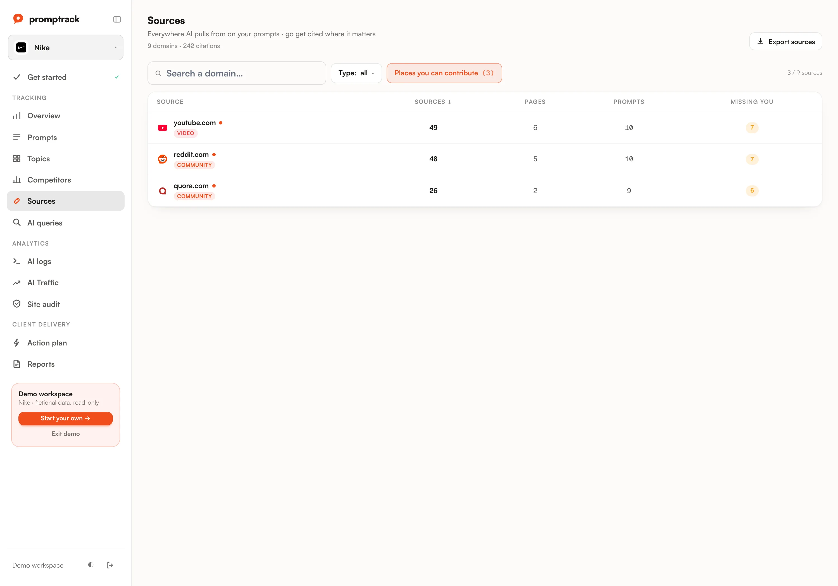Screen dimensions: 838x586
Task: Click the COMMUNITY tag under reddit.com
Action: (x=194, y=165)
